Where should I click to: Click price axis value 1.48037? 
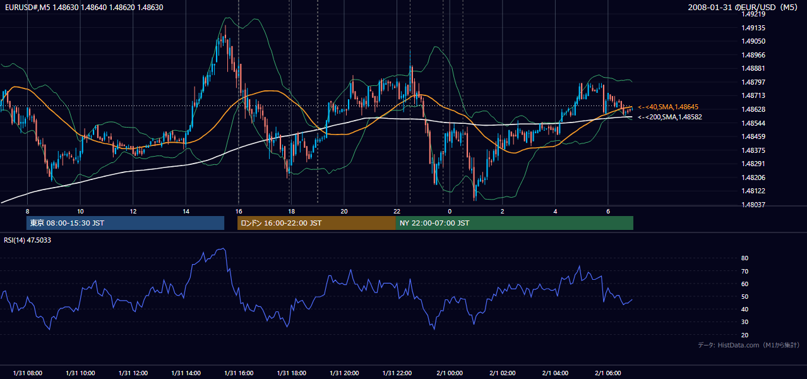[x=753, y=205]
